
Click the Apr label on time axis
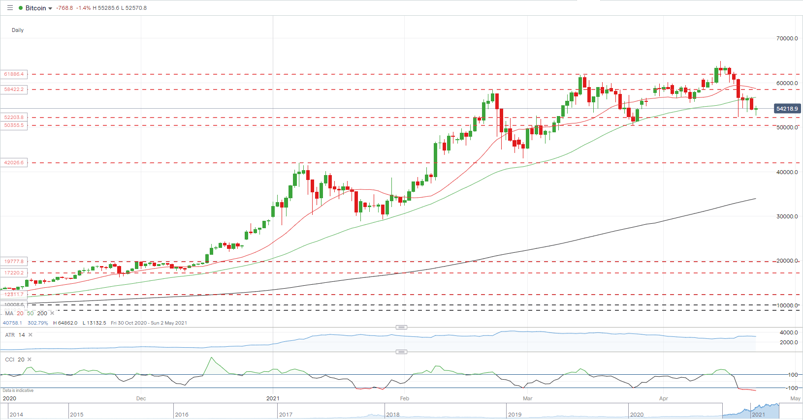[663, 398]
